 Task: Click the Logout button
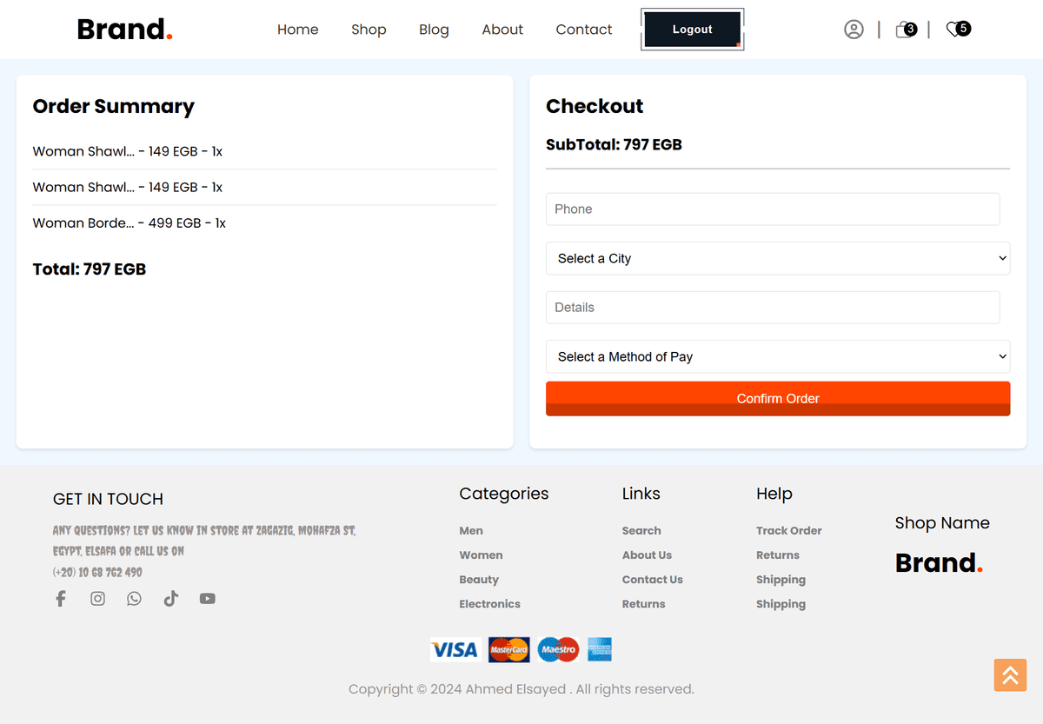click(x=693, y=30)
